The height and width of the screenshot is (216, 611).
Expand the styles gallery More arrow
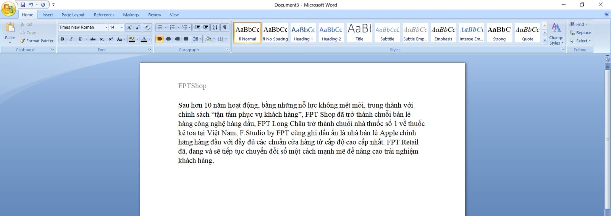tap(545, 40)
